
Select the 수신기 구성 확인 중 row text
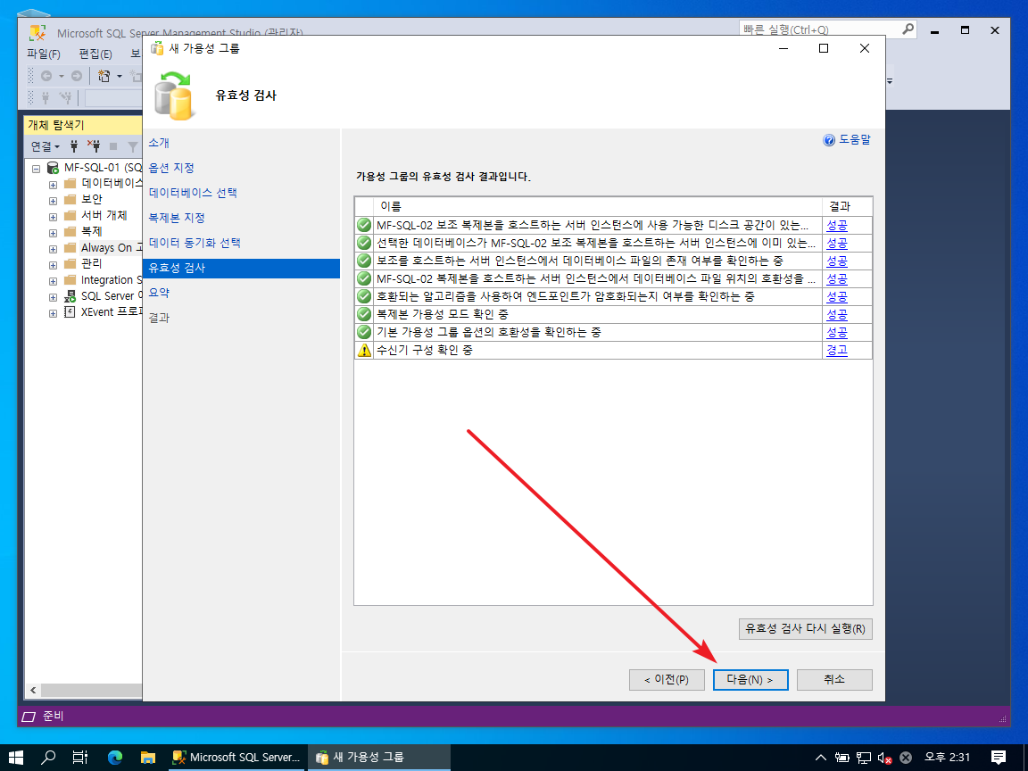[424, 350]
